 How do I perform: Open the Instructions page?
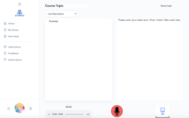14,47
